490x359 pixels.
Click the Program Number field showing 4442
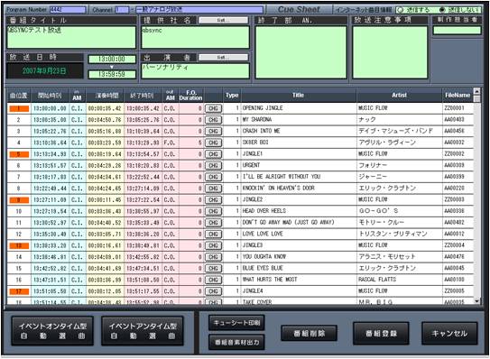point(68,10)
